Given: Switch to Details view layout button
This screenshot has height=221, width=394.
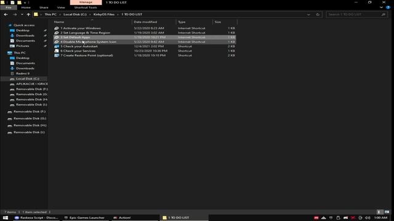Looking at the screenshot, I should point(380,212).
